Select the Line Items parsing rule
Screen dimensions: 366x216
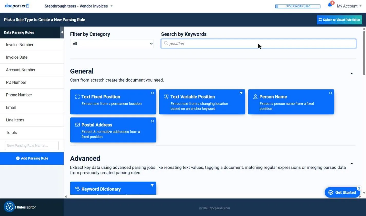tap(32, 120)
